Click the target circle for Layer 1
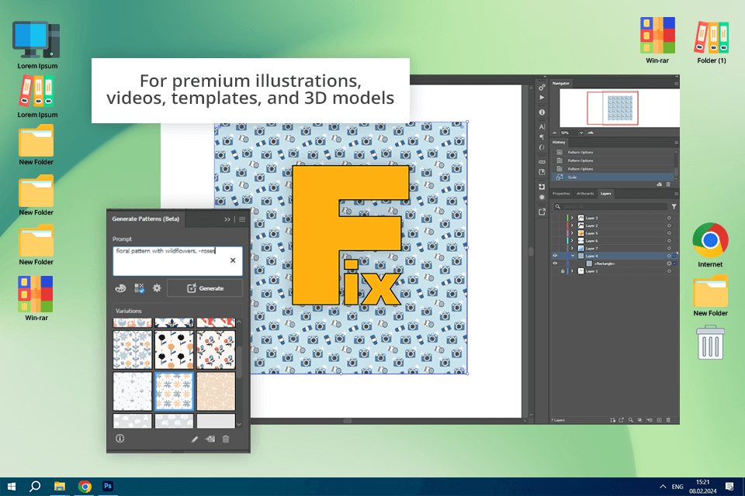The height and width of the screenshot is (496, 745). 669,271
